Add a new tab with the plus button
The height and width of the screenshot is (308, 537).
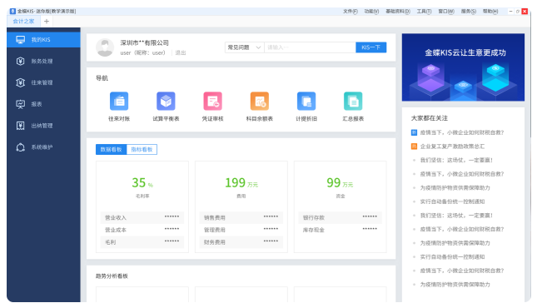click(47, 22)
